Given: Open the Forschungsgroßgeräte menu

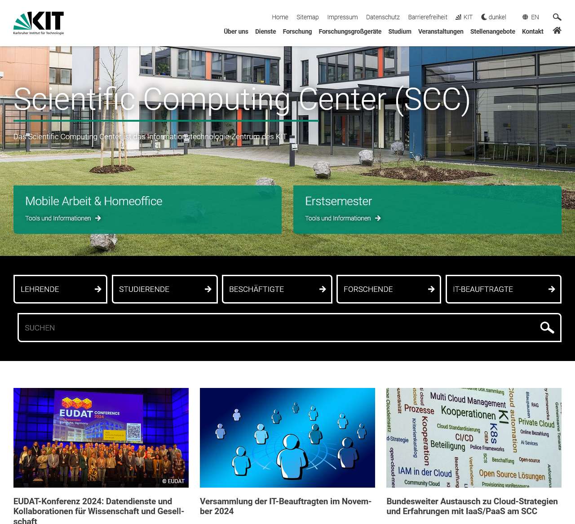Looking at the screenshot, I should tap(350, 31).
